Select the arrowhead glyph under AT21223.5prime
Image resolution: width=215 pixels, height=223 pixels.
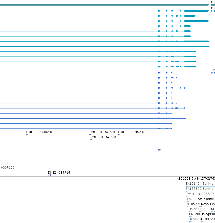tap(177, 181)
